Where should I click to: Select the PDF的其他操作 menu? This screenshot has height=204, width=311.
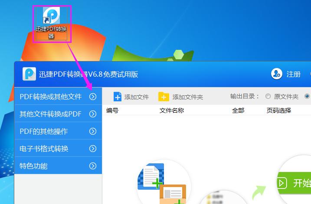[x=58, y=131]
